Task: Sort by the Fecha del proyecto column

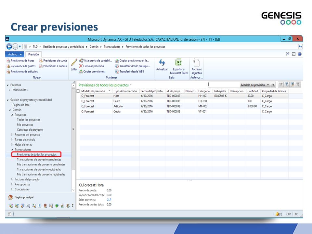Action: (x=152, y=91)
